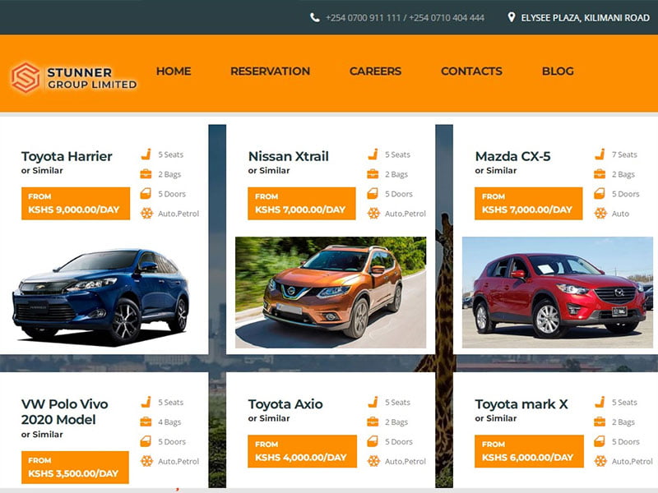Click door icon on Toyota Axio card
Screen dimensions: 658x493
point(373,441)
